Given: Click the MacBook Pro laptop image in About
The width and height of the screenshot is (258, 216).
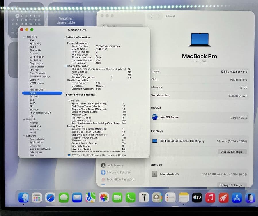Looking at the screenshot, I should (x=200, y=40).
